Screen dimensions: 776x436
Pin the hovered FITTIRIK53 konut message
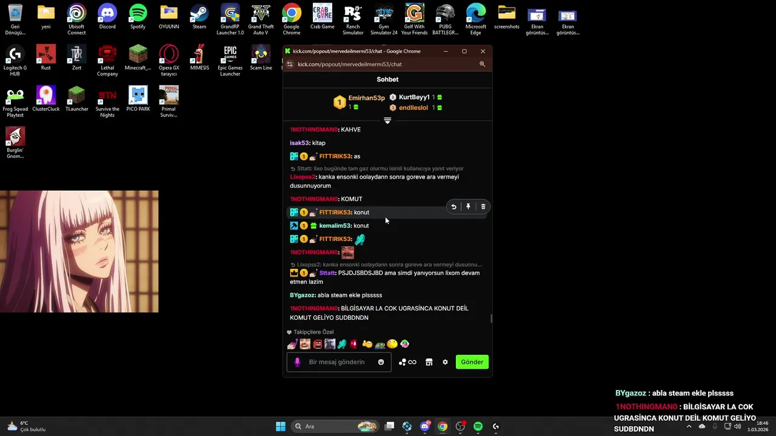[468, 207]
